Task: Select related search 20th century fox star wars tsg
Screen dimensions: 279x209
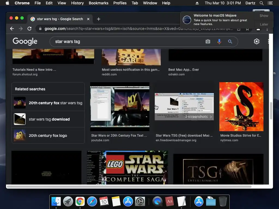Action: pos(48,103)
